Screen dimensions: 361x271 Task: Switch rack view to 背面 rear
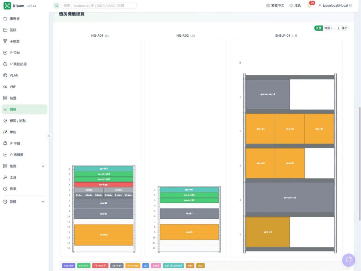[328, 28]
